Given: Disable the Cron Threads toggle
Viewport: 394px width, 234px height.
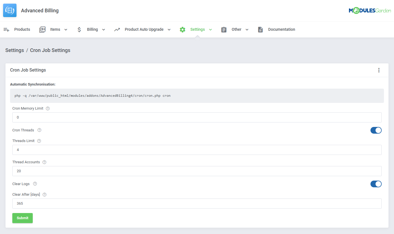Looking at the screenshot, I should 376,130.
